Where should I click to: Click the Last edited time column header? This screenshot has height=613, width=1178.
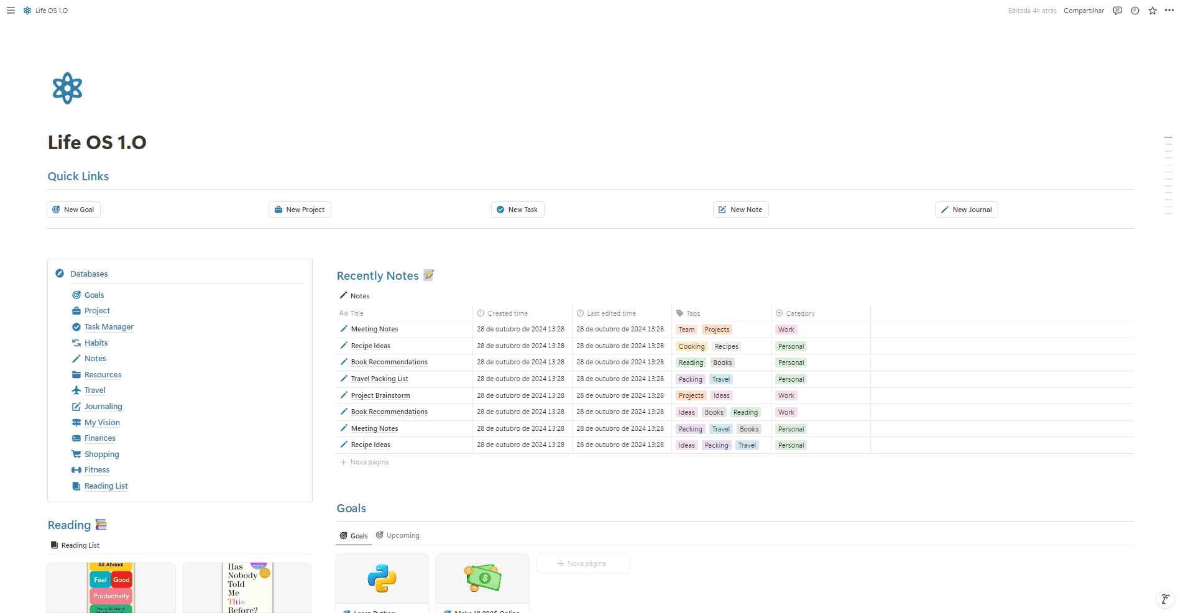[x=622, y=313]
